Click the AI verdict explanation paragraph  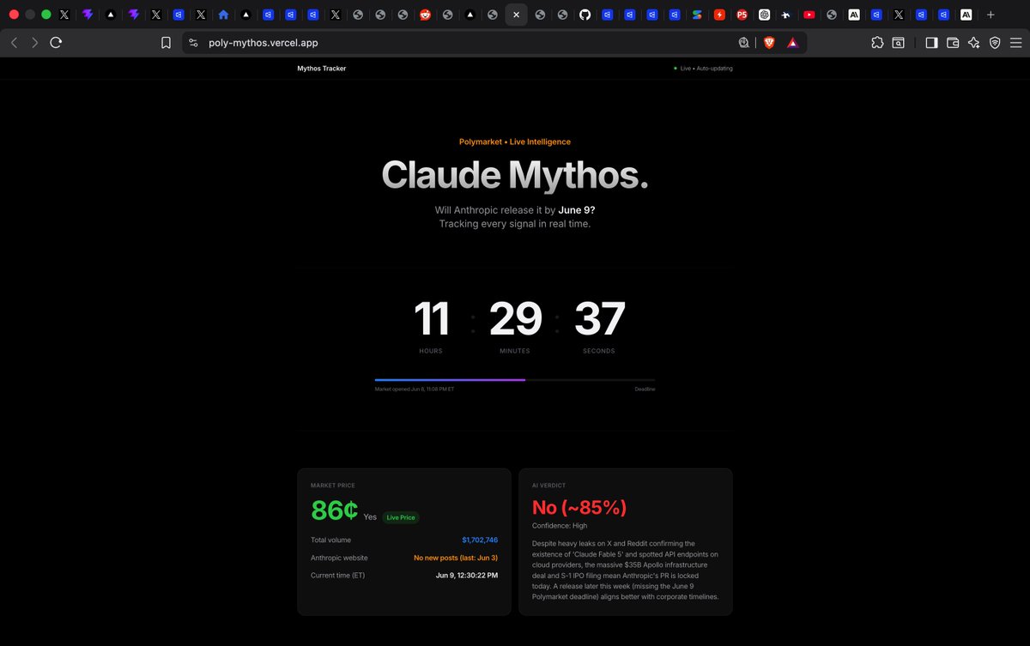click(626, 570)
